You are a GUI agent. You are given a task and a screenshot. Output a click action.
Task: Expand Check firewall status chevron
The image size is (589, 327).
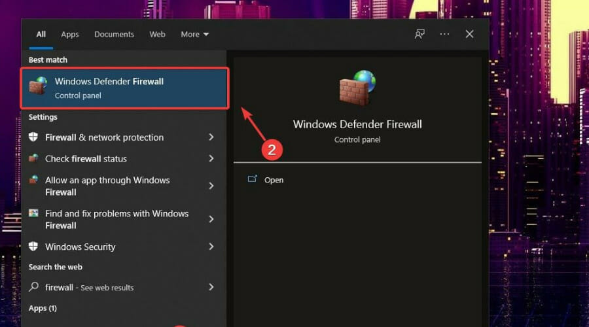pyautogui.click(x=211, y=158)
